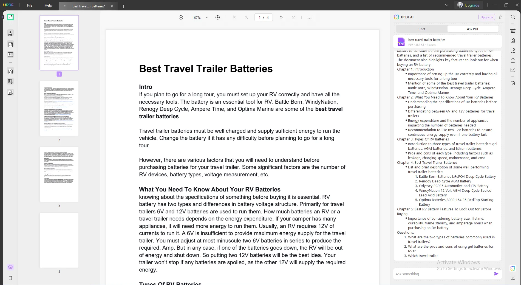Image resolution: width=521 pixels, height=285 pixels.
Task: Toggle the Layers panel icon
Action: [10, 267]
